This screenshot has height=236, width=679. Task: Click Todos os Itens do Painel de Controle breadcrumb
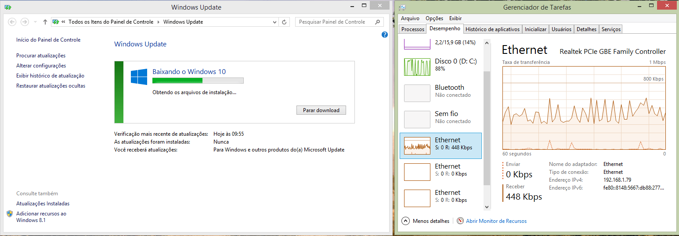[x=111, y=22]
